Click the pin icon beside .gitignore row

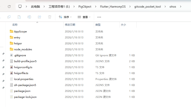tap(3, 54)
